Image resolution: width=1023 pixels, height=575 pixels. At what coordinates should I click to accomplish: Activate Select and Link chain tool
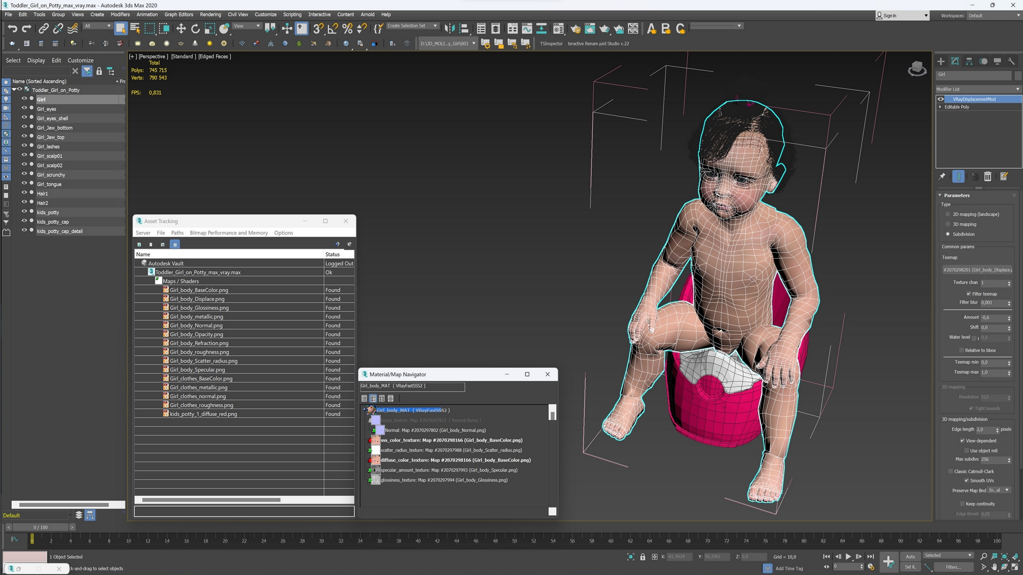pos(44,29)
